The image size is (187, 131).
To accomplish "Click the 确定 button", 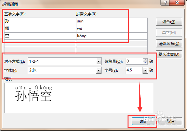I will point(144,121).
